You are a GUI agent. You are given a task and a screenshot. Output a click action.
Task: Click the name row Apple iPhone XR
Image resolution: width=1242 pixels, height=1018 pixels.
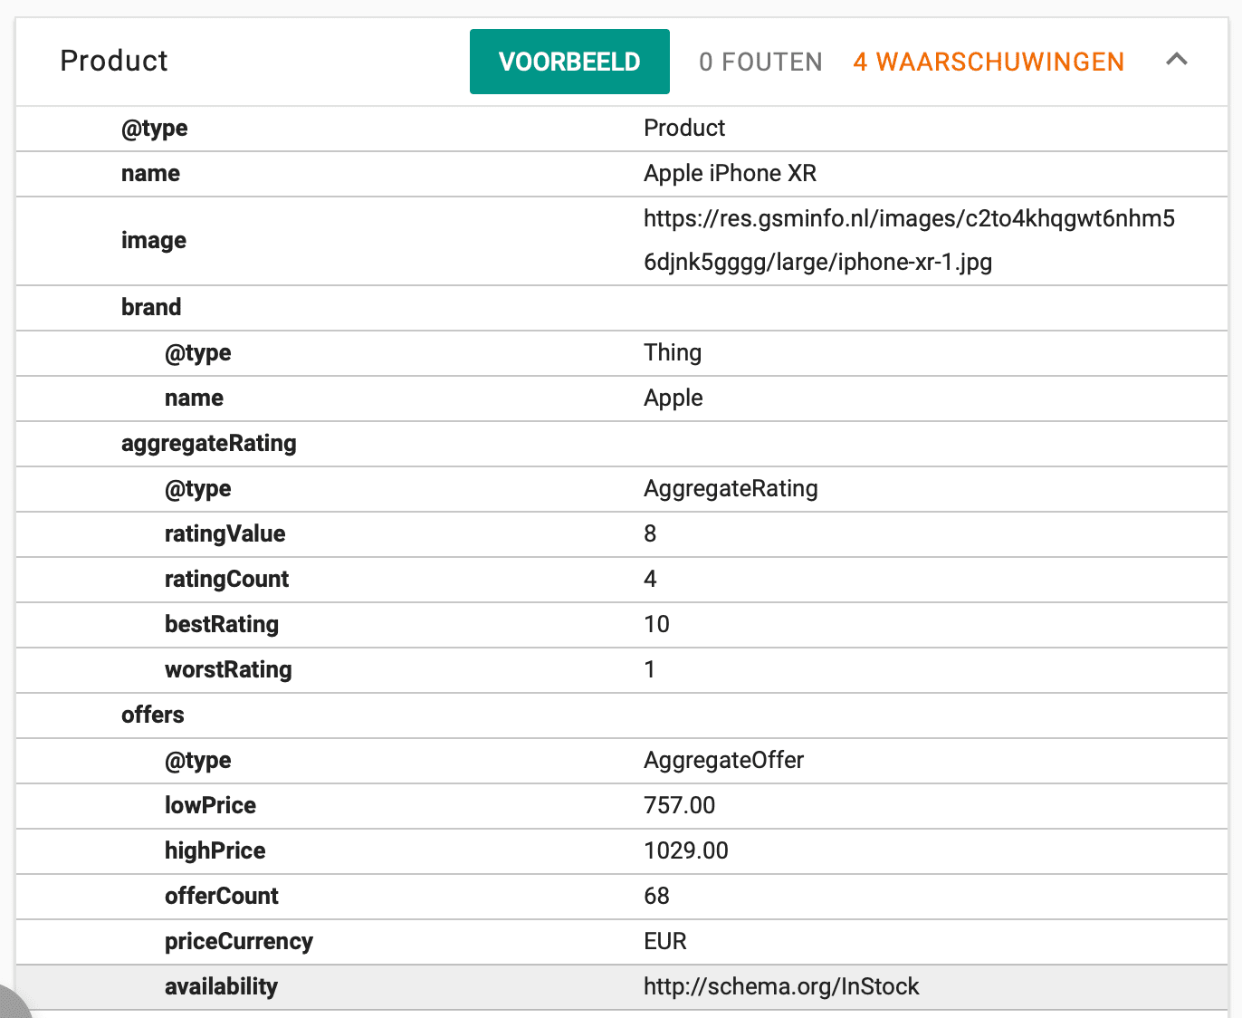tap(621, 173)
